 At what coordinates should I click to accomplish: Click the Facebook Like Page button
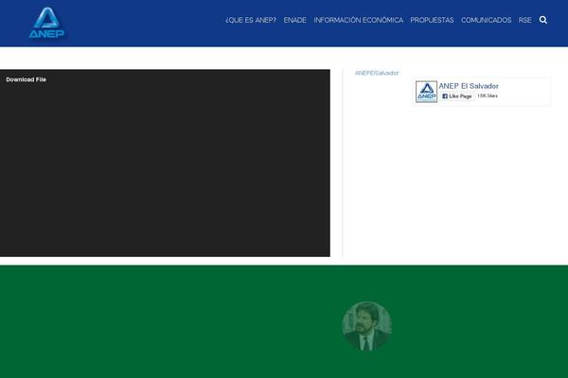[457, 96]
